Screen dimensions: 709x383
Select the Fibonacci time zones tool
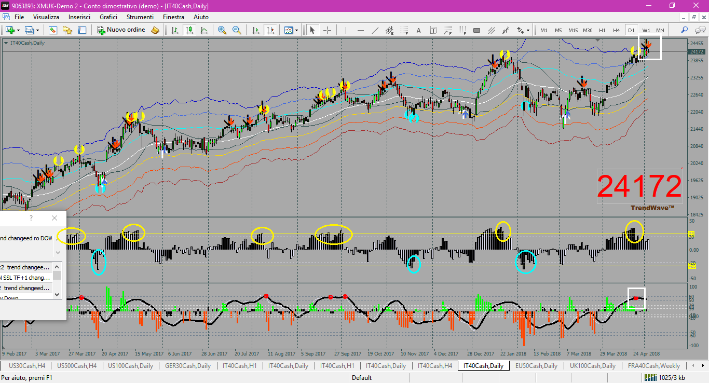[x=462, y=30]
